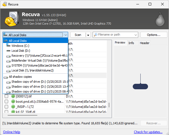
Task: Select Bitdefender Virtual Disk entry
Action: (x=35, y=61)
